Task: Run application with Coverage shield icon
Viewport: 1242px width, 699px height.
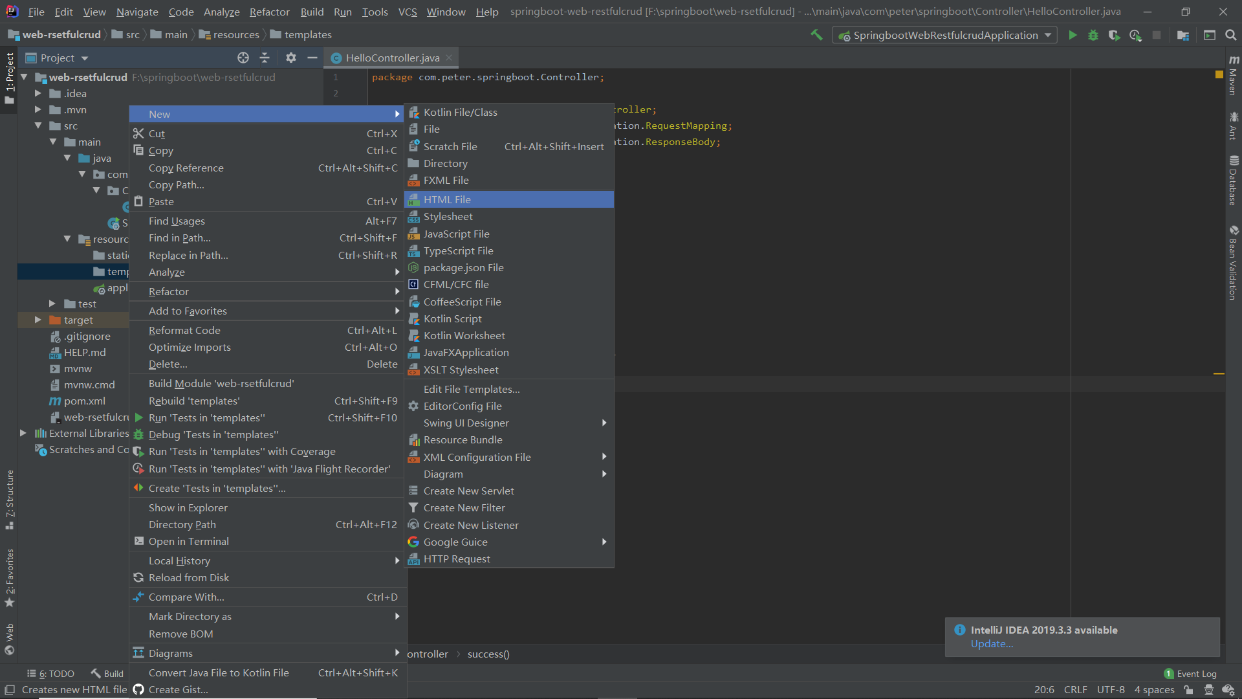Action: (x=1115, y=35)
